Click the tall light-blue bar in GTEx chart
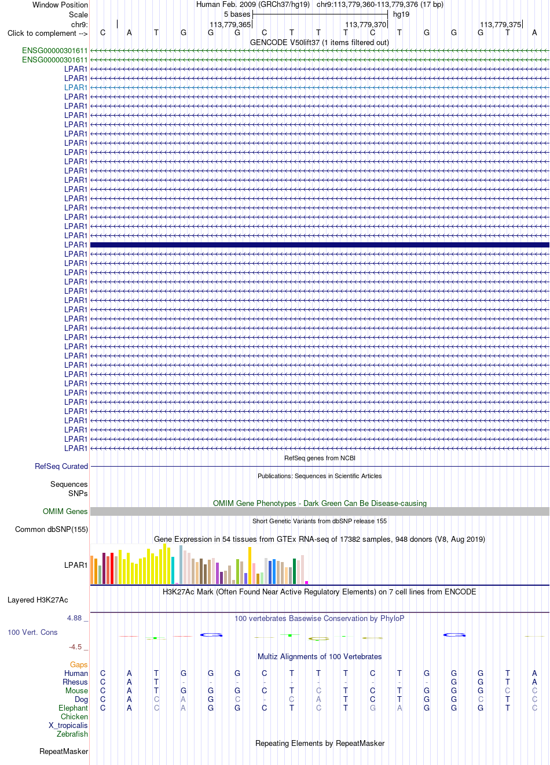 [181, 564]
